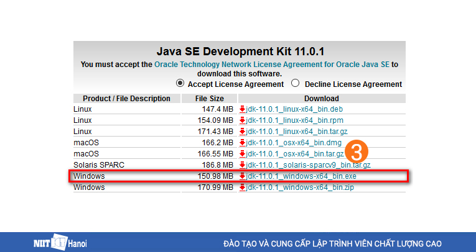Screen dimensions: 476x252
Task: Open Oracle Technology Network License Agreement link
Action: tap(272, 65)
